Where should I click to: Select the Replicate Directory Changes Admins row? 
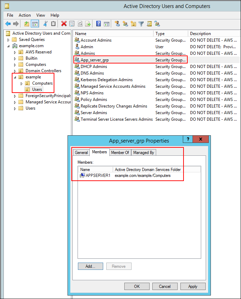[x=156, y=106]
